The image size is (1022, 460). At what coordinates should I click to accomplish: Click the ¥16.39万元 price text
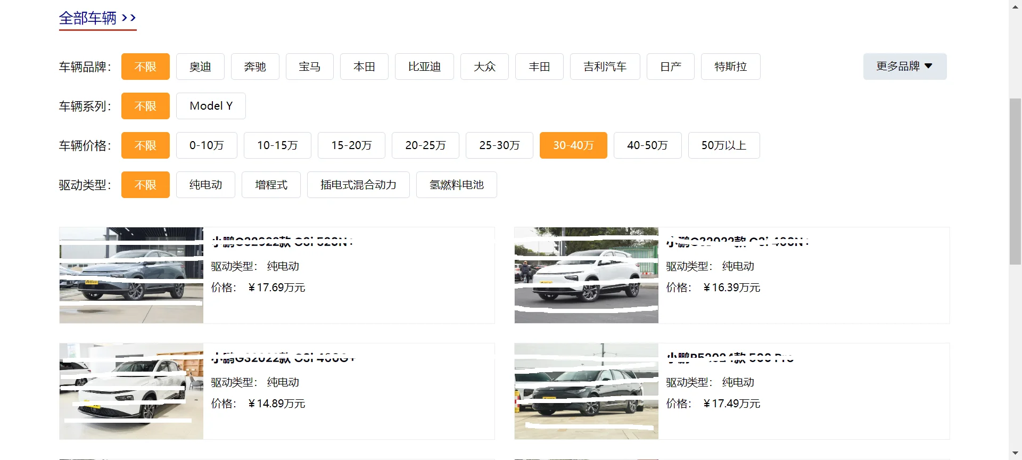click(732, 287)
